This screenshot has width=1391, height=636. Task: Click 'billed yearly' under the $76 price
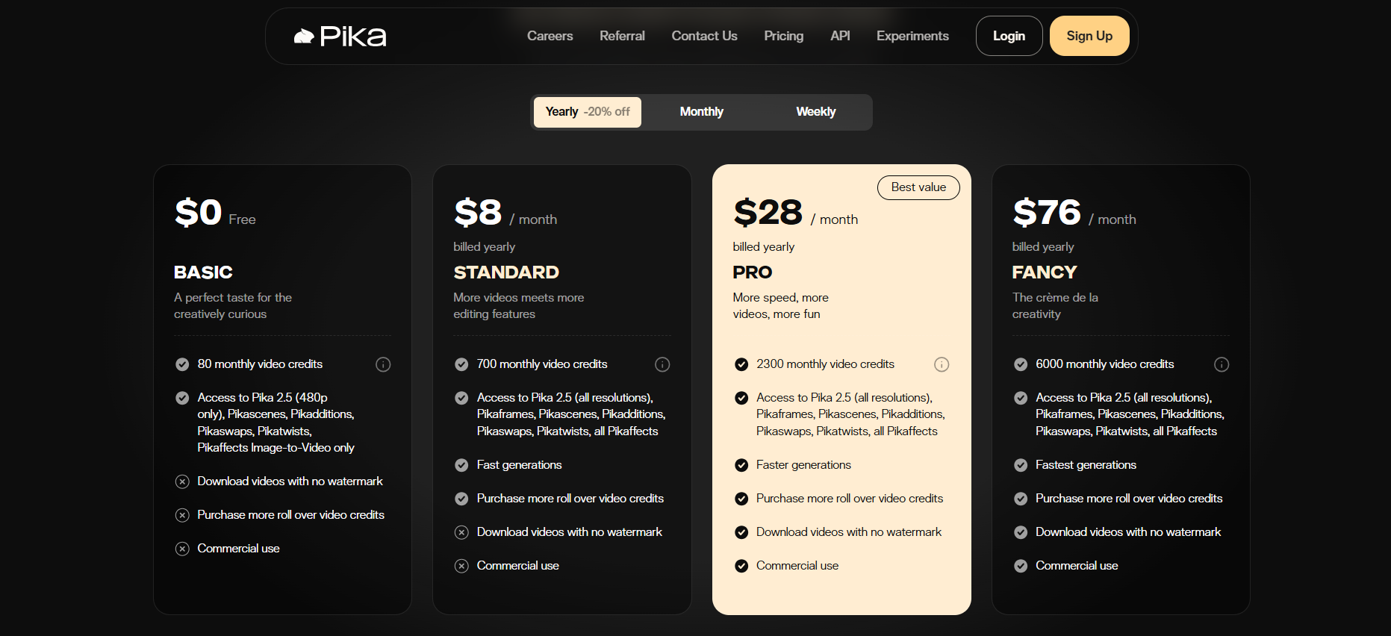pyautogui.click(x=1042, y=247)
